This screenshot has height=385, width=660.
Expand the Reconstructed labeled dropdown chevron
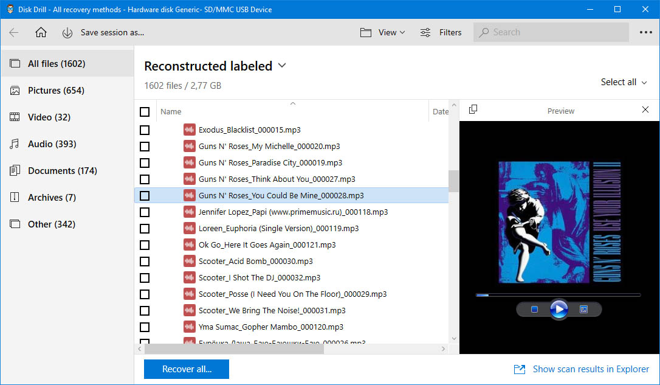(x=282, y=66)
